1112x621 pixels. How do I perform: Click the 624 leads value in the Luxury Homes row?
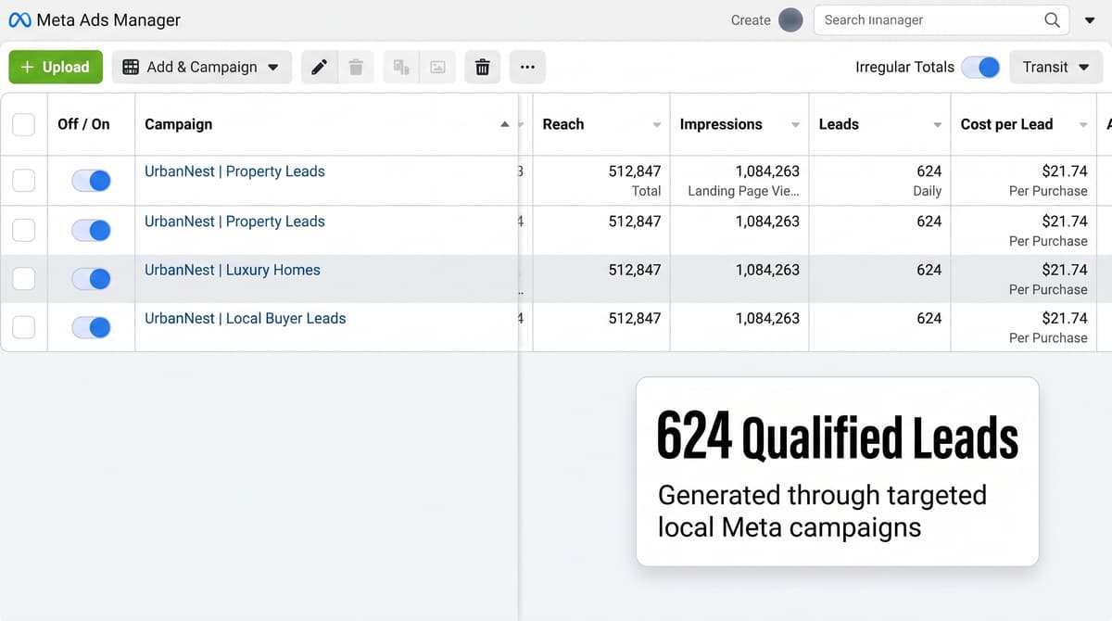pyautogui.click(x=929, y=270)
